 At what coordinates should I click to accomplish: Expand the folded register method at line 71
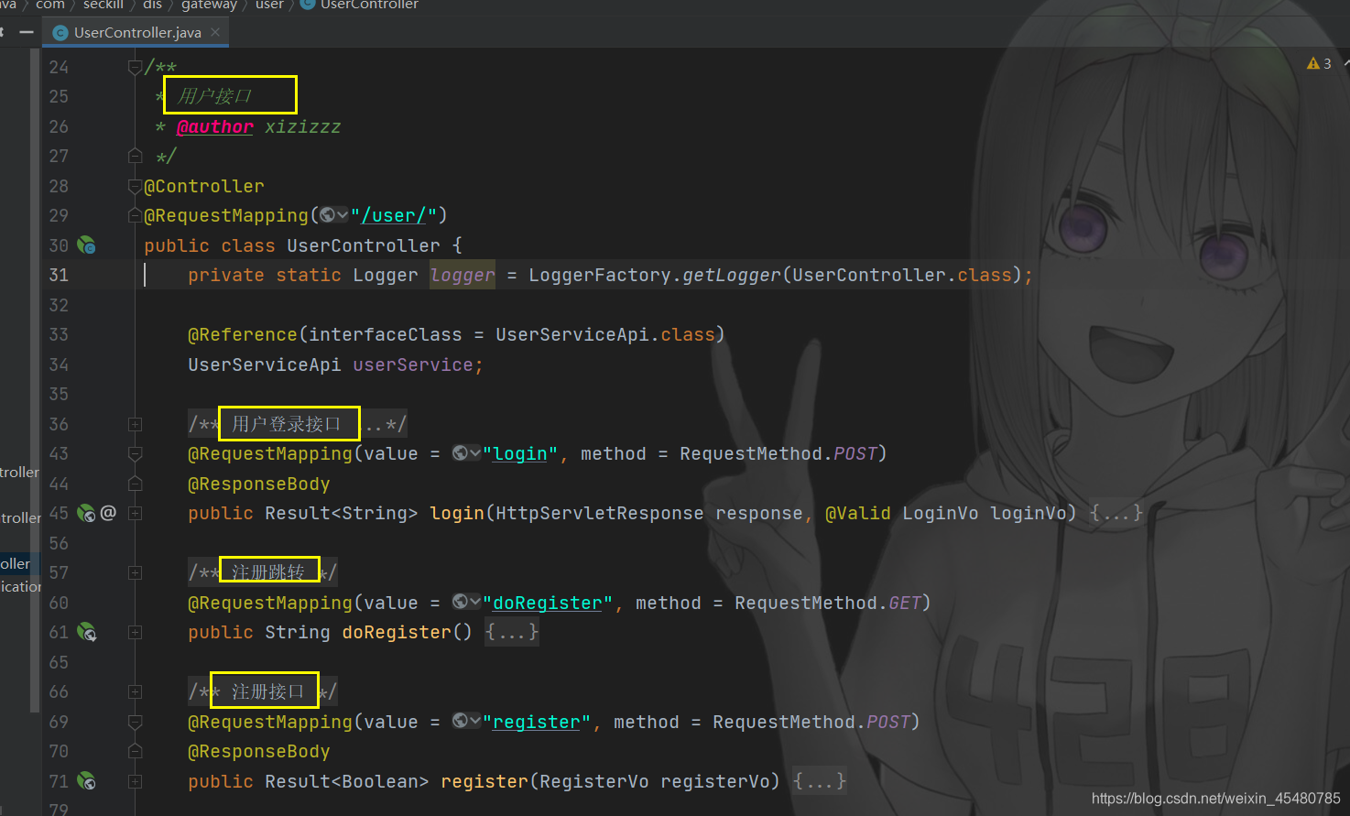135,781
